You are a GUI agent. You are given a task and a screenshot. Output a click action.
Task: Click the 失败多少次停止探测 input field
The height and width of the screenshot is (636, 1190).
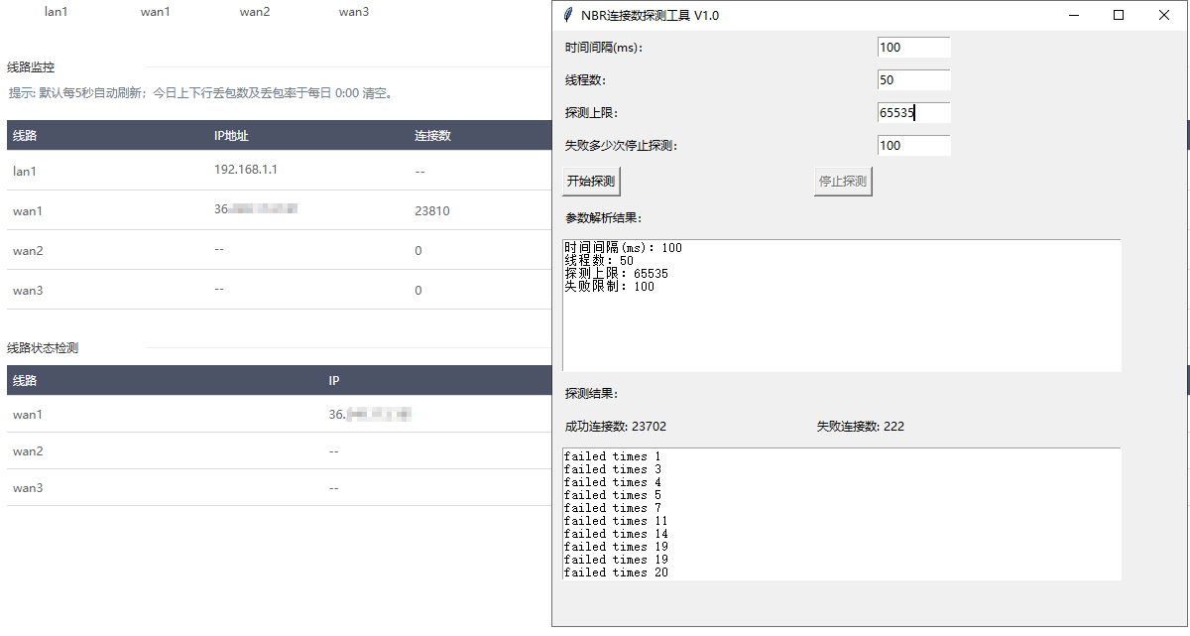[x=913, y=146]
